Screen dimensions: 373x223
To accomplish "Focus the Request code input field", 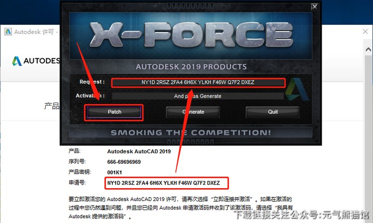I will [198, 83].
